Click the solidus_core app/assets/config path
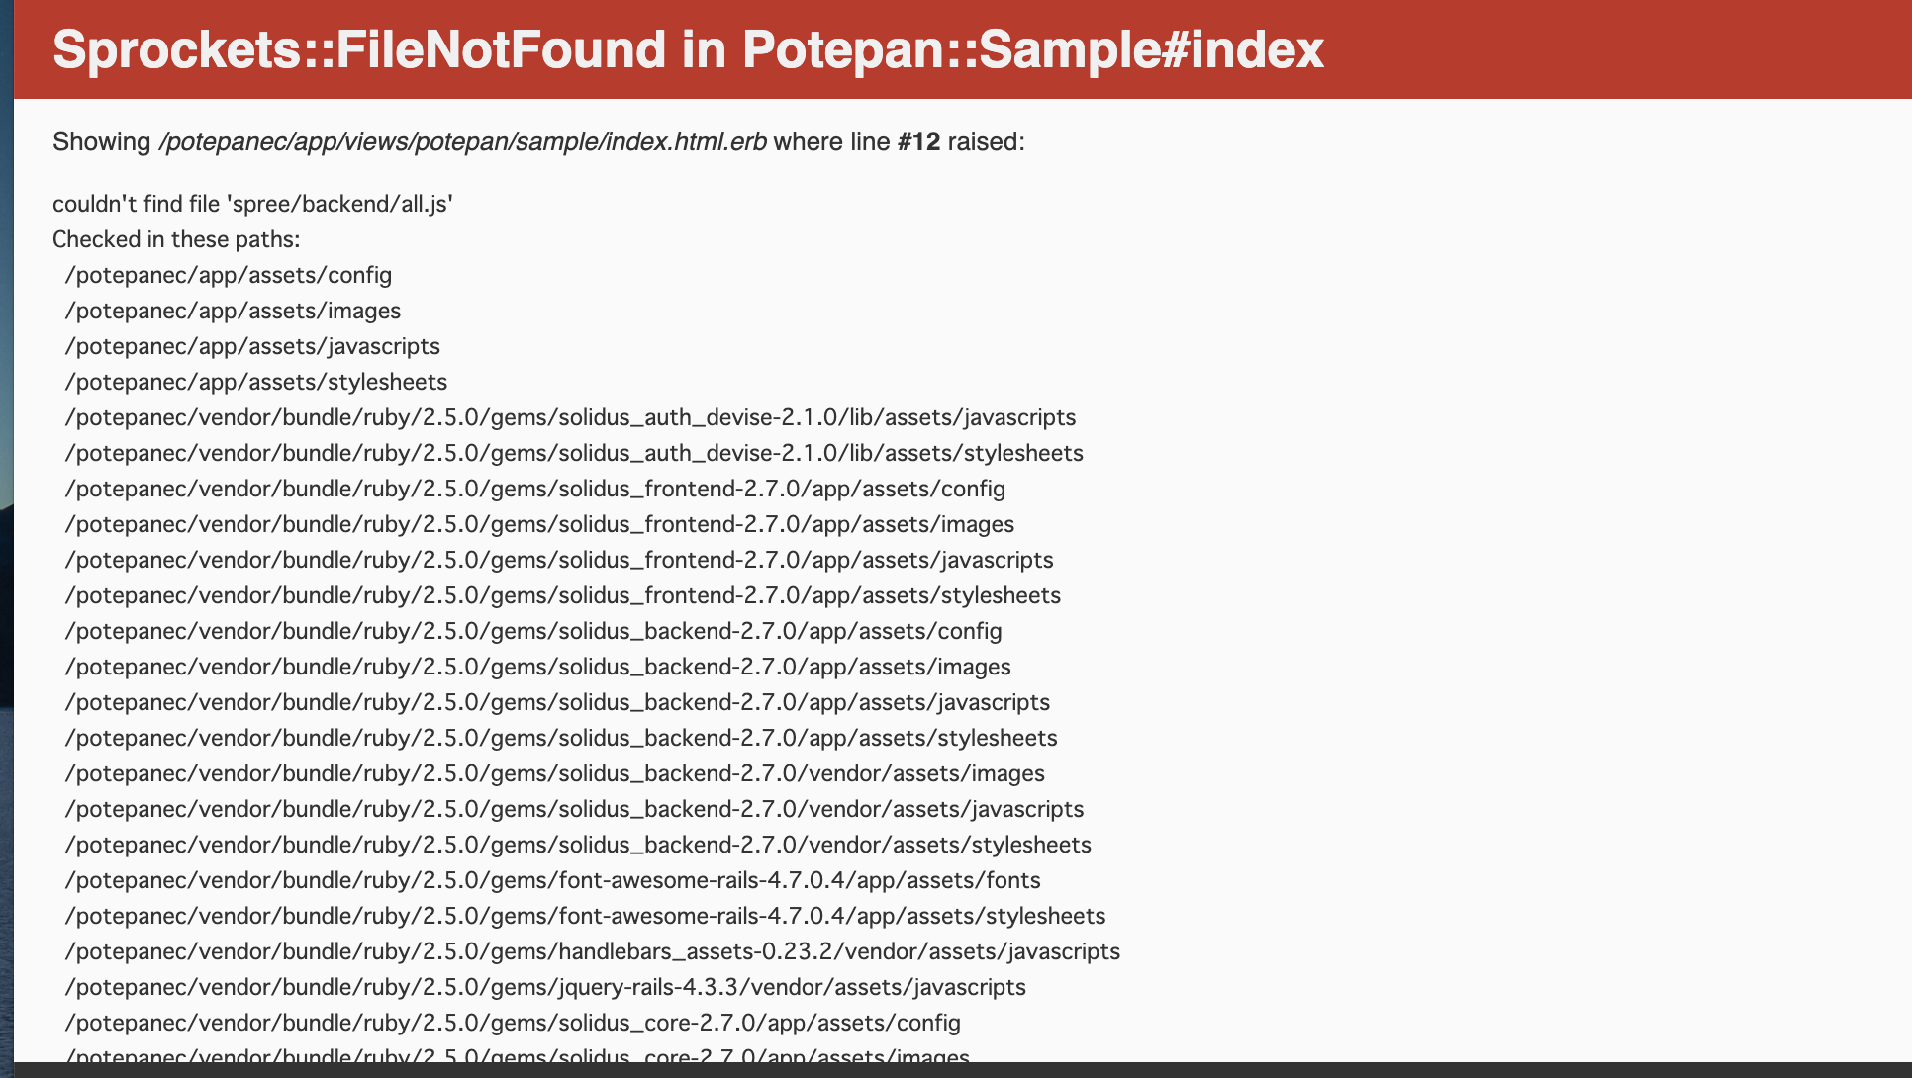 coord(513,1023)
